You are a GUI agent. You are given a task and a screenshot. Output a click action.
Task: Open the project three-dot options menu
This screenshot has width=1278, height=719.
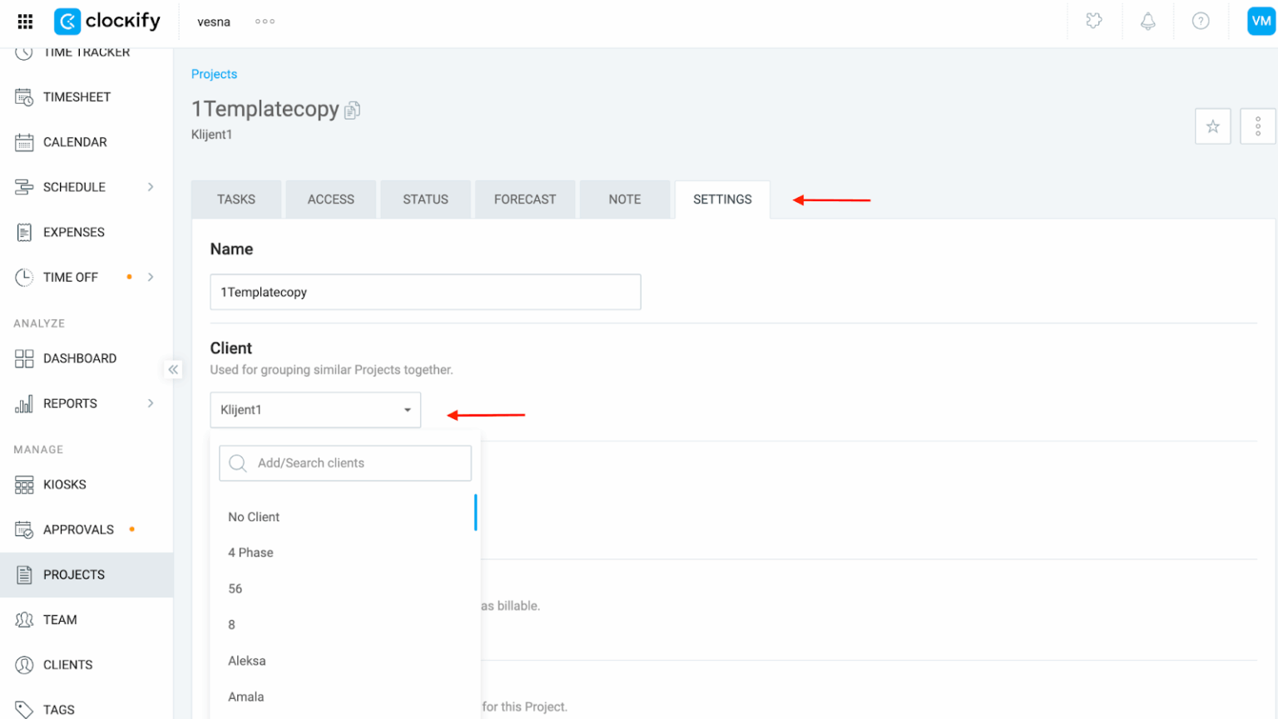tap(1259, 126)
